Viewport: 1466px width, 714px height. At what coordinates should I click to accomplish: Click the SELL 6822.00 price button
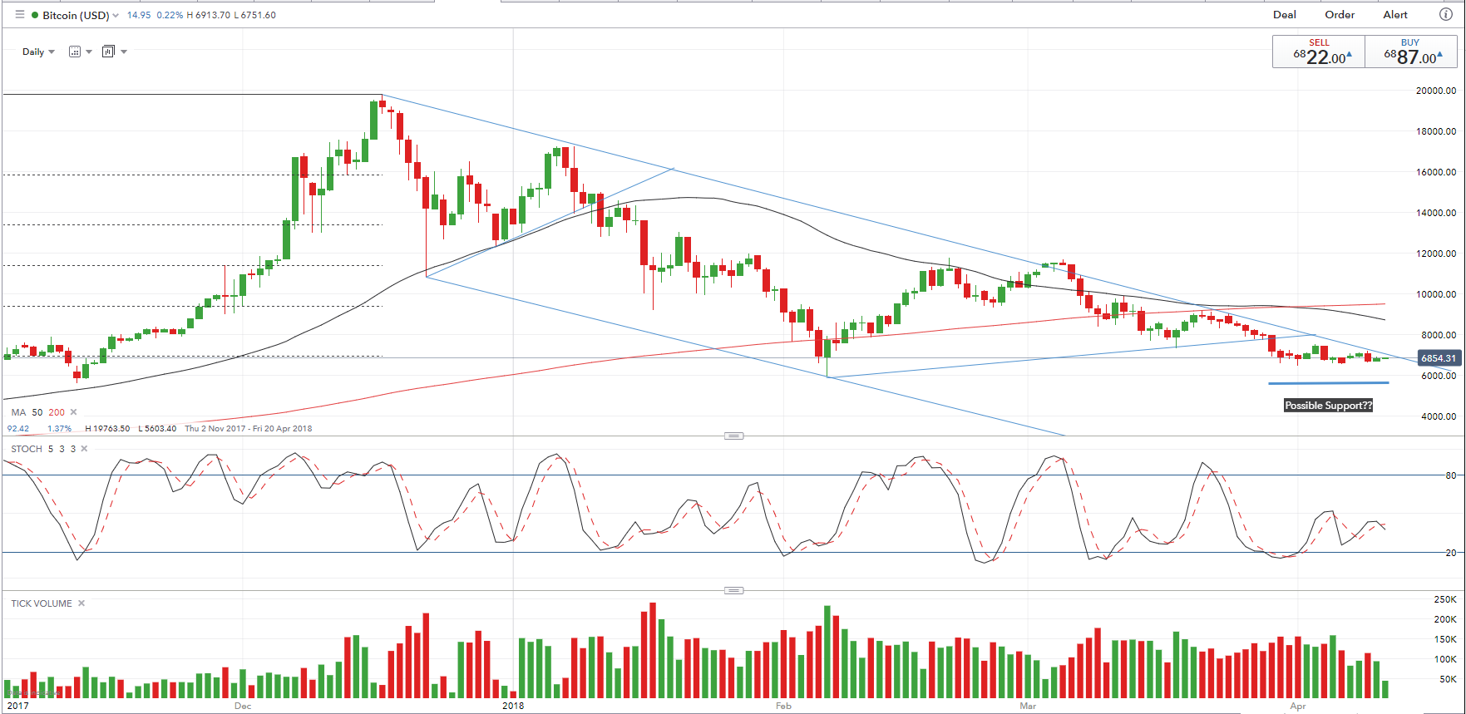(x=1319, y=52)
